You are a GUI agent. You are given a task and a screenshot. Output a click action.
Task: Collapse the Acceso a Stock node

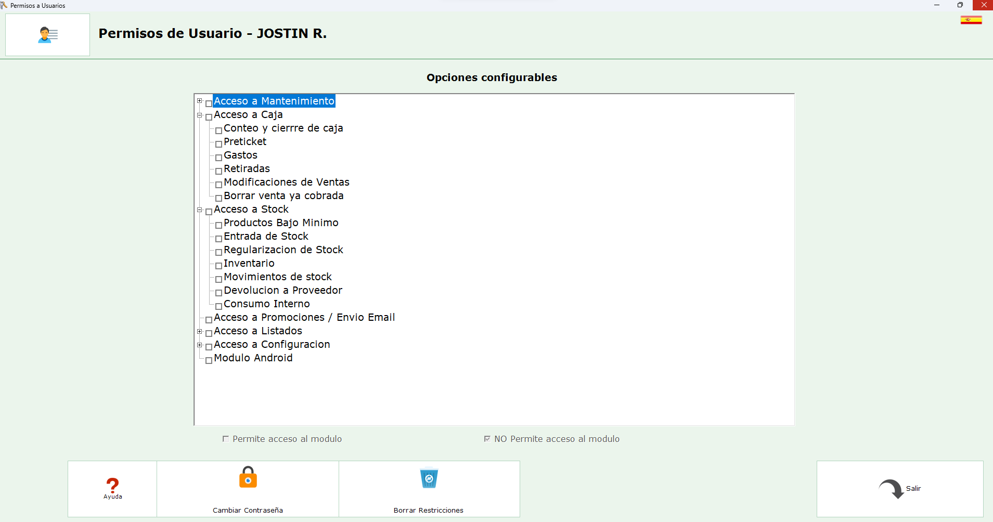click(x=199, y=210)
